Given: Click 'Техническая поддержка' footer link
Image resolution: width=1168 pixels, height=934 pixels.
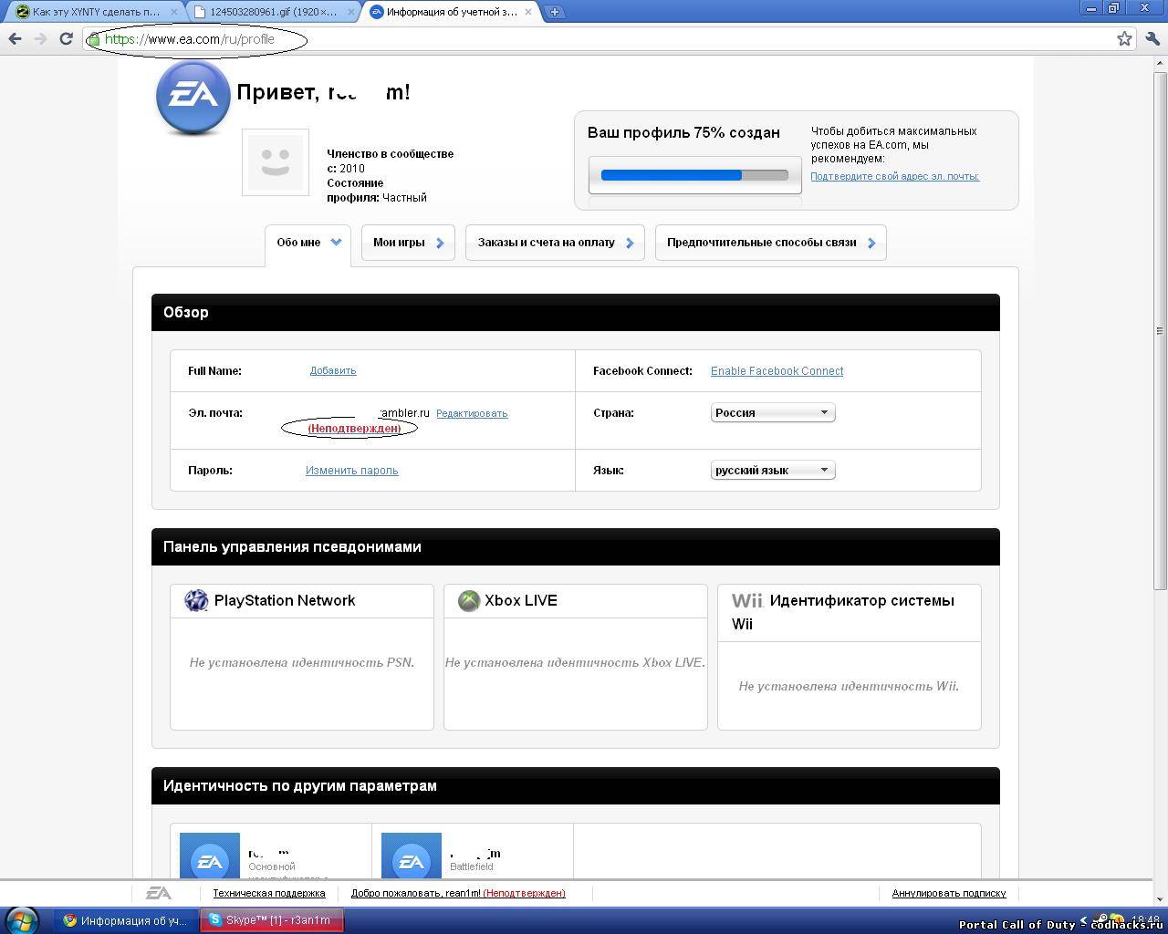Looking at the screenshot, I should (x=269, y=893).
